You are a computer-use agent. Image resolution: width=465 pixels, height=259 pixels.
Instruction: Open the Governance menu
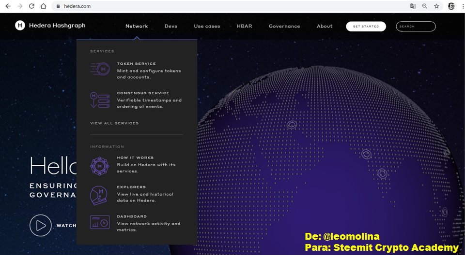(x=284, y=26)
